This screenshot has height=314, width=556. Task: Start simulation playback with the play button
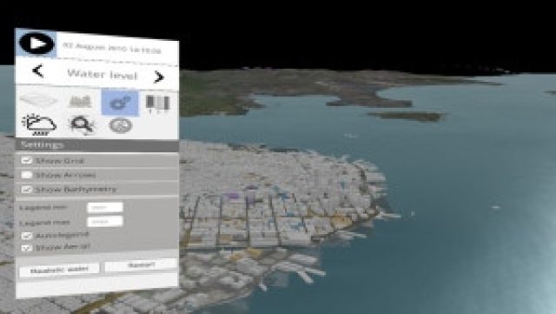[x=36, y=43]
